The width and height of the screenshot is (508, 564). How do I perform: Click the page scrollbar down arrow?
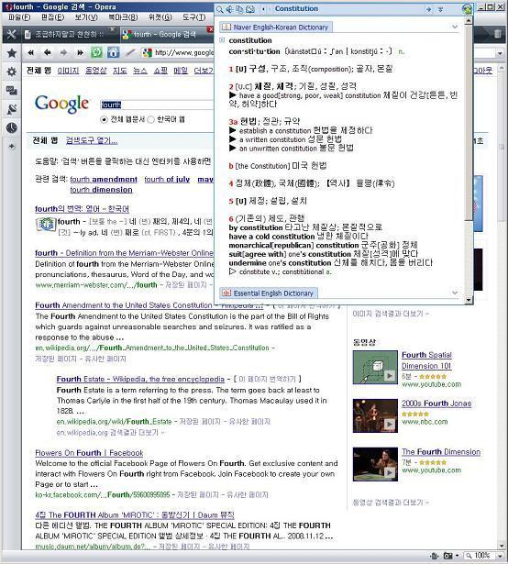click(x=502, y=546)
